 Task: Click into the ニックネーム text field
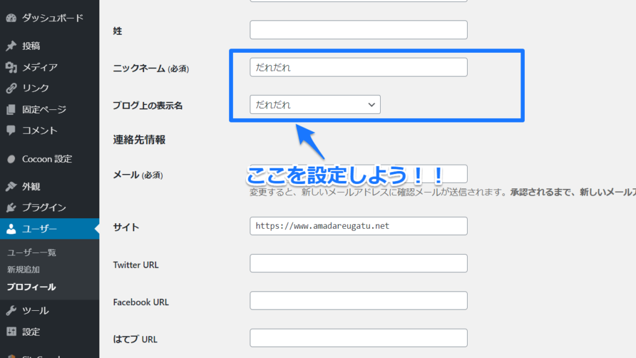(x=358, y=67)
